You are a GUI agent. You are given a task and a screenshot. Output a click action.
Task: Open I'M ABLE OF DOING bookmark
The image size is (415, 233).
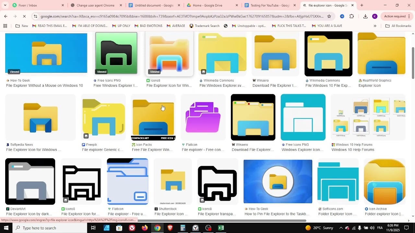point(90,26)
